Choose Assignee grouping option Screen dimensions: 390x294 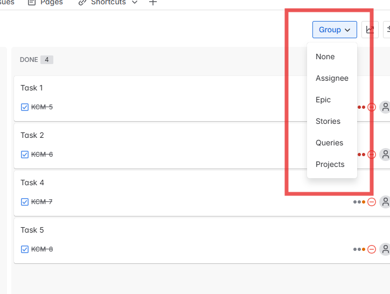332,78
